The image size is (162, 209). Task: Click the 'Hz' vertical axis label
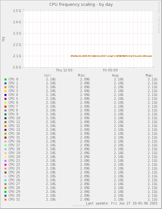coord(3,39)
